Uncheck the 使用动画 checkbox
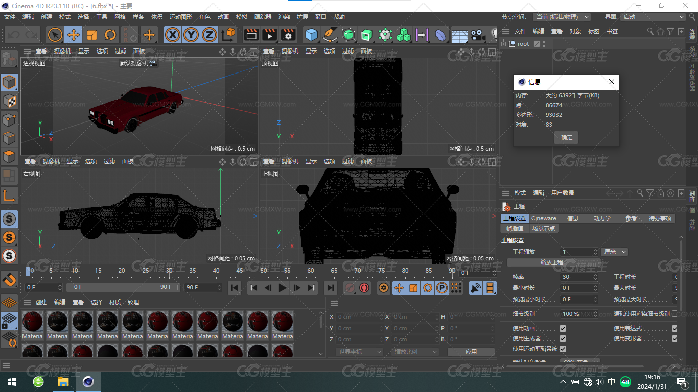 click(563, 328)
